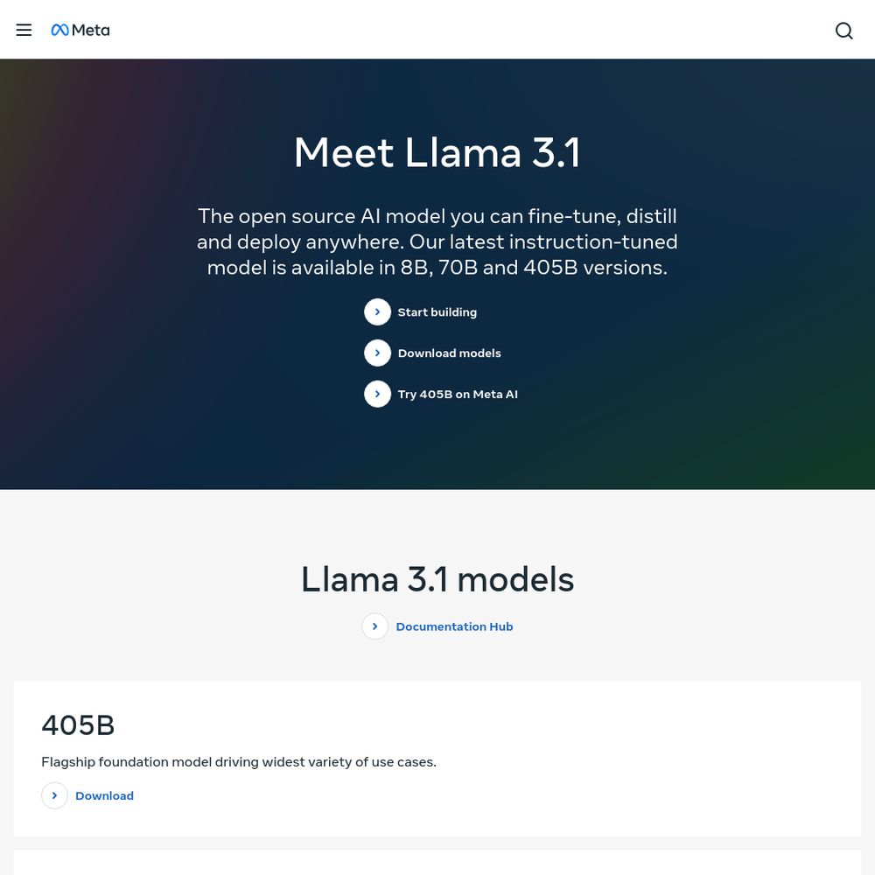Click the Meet Llama 3.1 headline
This screenshot has width=875, height=875.
pos(437,152)
